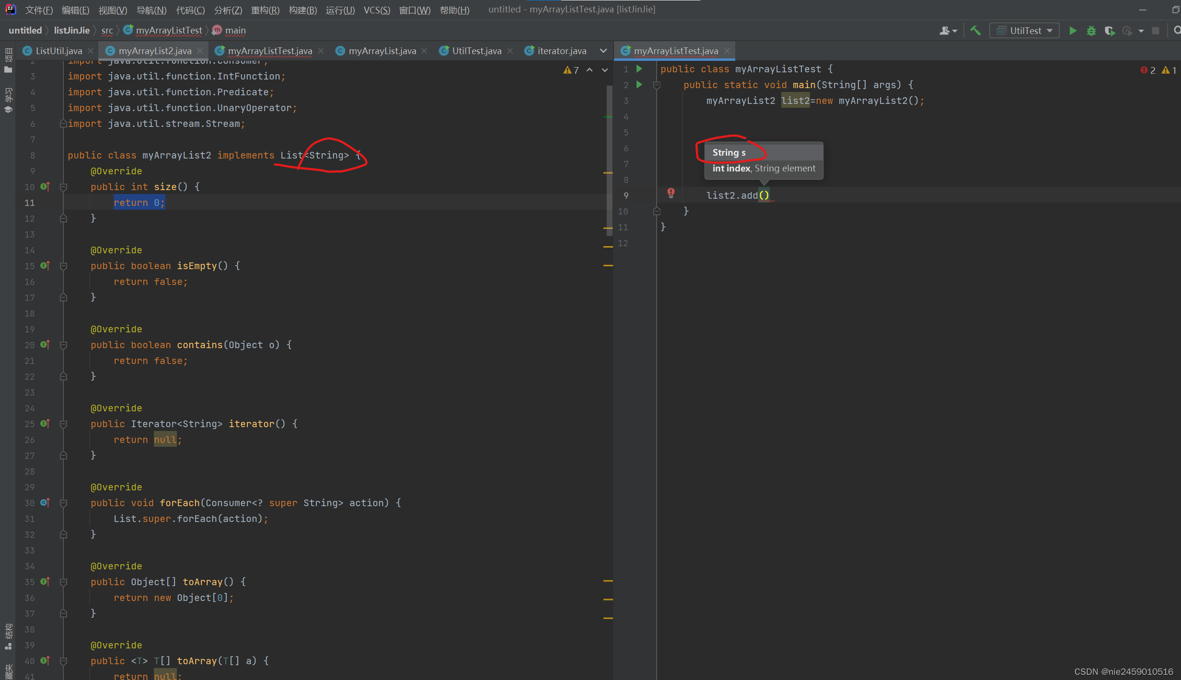Close the myArrayList2.java tab

point(200,51)
